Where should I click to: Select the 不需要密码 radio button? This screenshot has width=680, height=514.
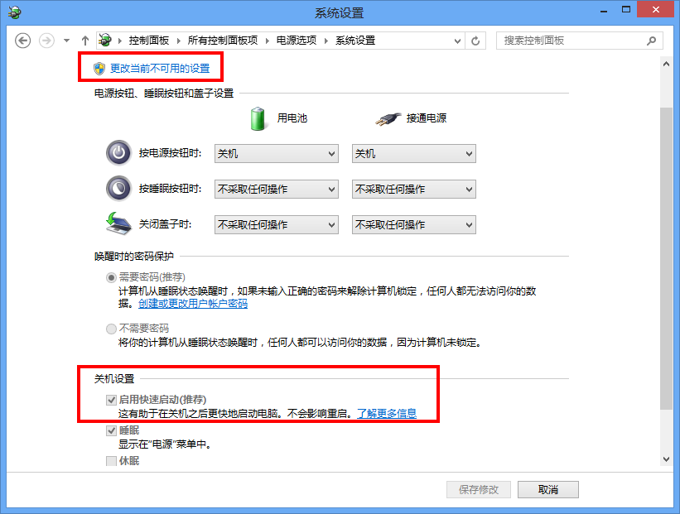(111, 329)
